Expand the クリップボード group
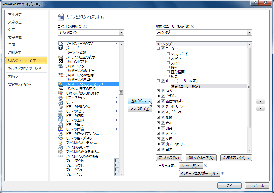The height and width of the screenshot is (193, 274). tap(168, 54)
